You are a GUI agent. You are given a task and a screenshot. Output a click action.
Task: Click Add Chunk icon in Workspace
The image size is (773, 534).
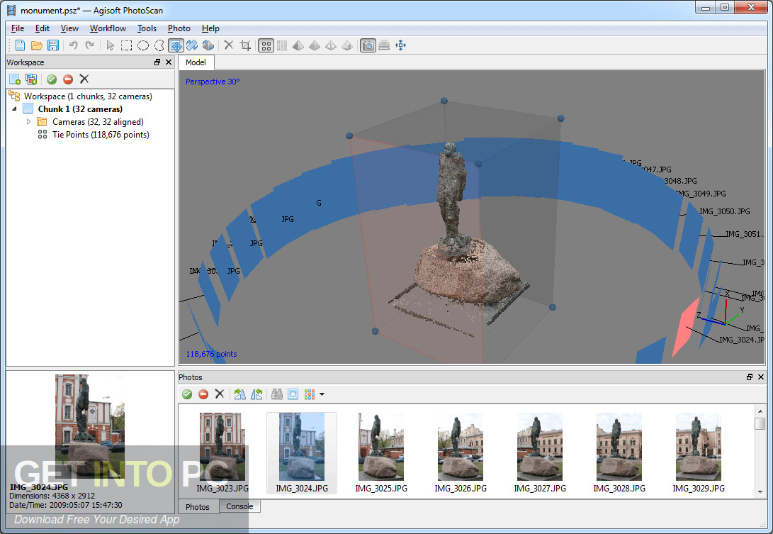point(15,79)
